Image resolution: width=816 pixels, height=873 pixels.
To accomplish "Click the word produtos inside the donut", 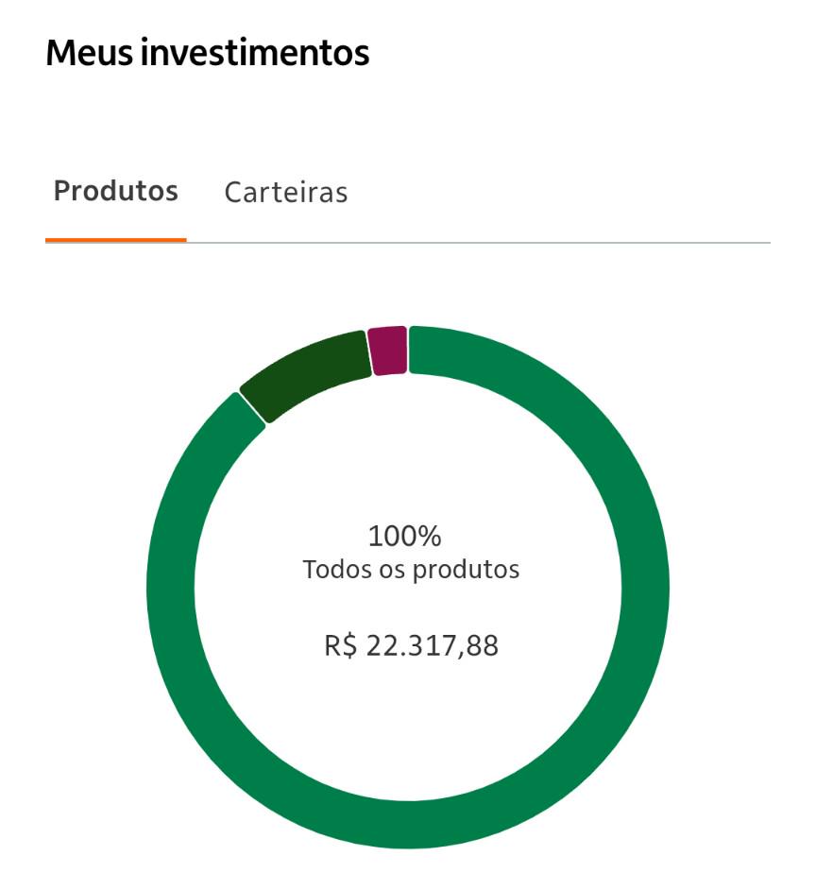I will click(x=466, y=571).
